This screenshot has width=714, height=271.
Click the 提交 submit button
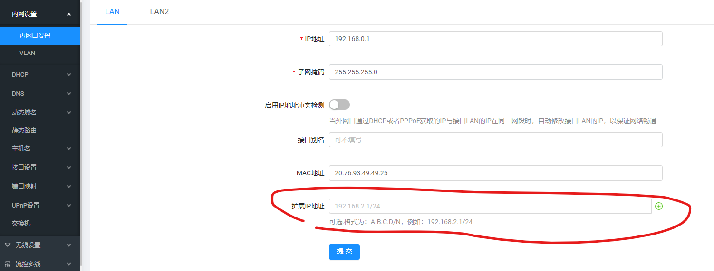point(344,252)
